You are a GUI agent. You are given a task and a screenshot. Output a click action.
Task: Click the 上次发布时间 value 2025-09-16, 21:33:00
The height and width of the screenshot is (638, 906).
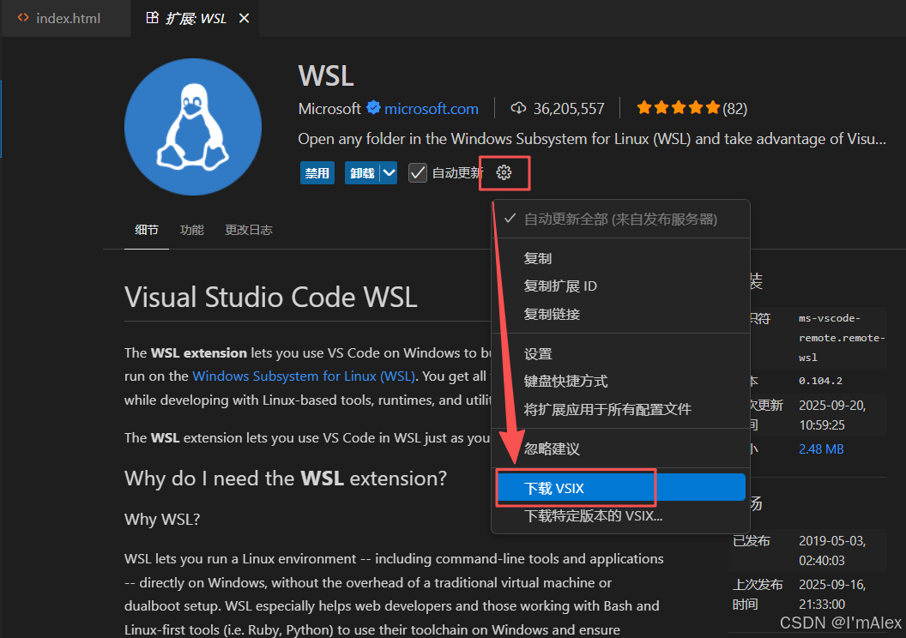(x=832, y=595)
